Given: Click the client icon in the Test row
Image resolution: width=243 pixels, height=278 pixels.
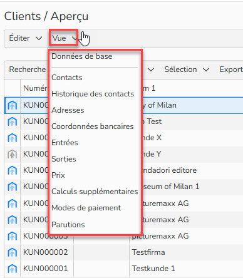Looking at the screenshot, I should pos(13,121).
